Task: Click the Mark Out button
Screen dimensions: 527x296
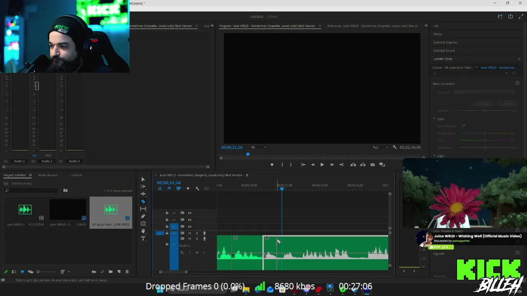Action: 291,165
